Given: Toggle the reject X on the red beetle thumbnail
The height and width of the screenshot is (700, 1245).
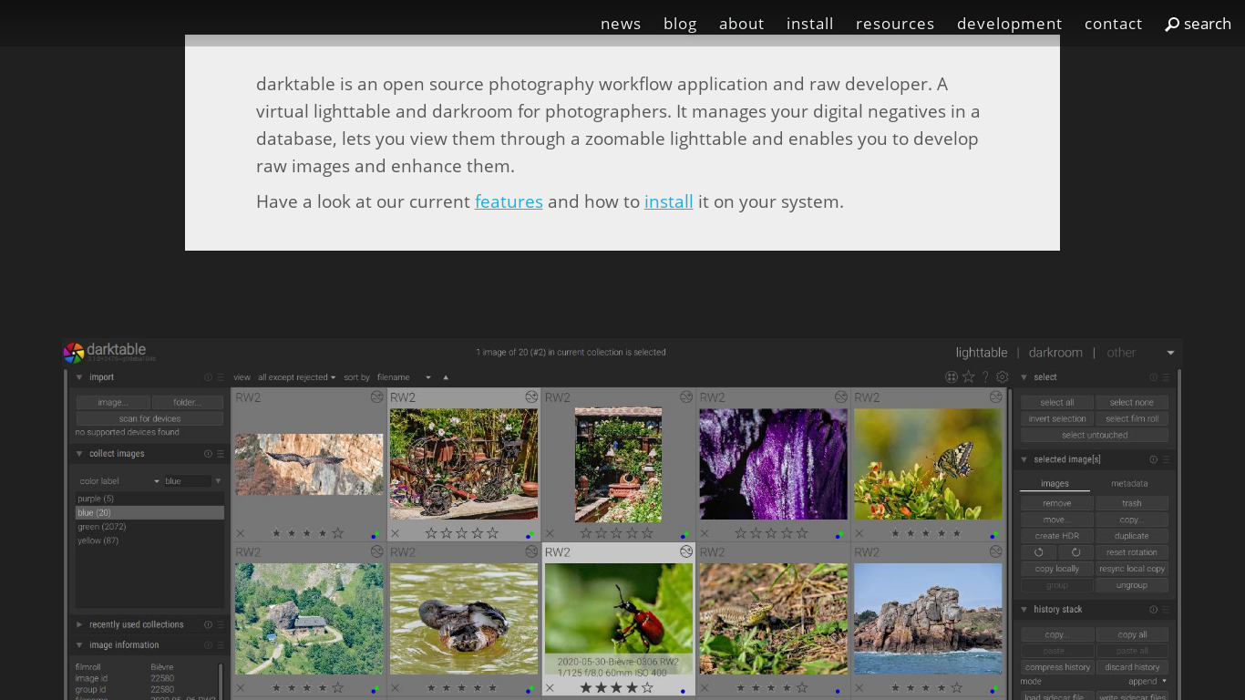Looking at the screenshot, I should point(550,688).
